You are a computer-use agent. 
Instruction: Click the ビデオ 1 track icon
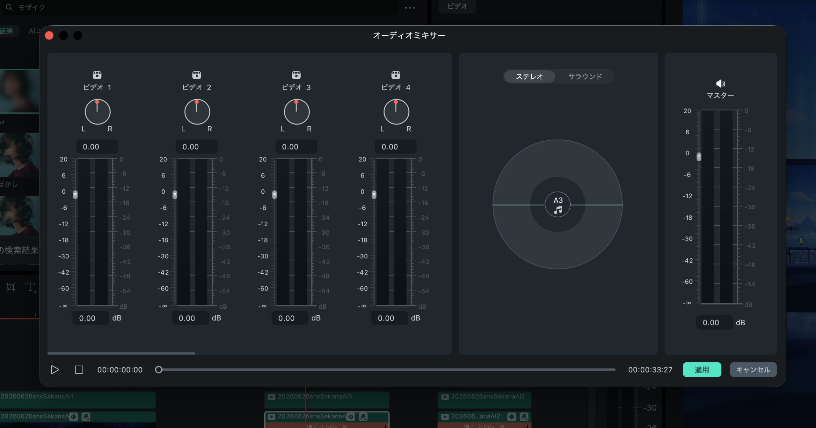(97, 75)
